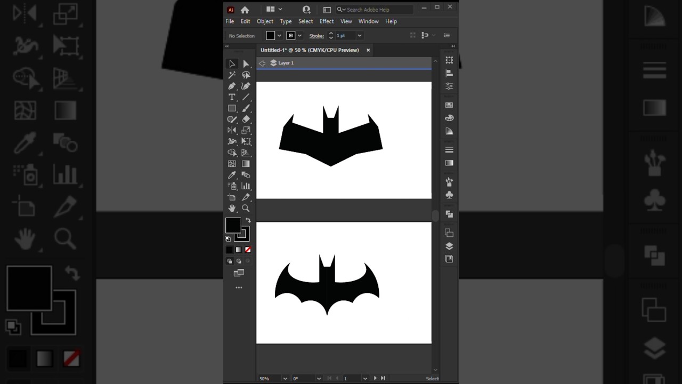
Task: Activate the Type tool
Action: (232, 97)
